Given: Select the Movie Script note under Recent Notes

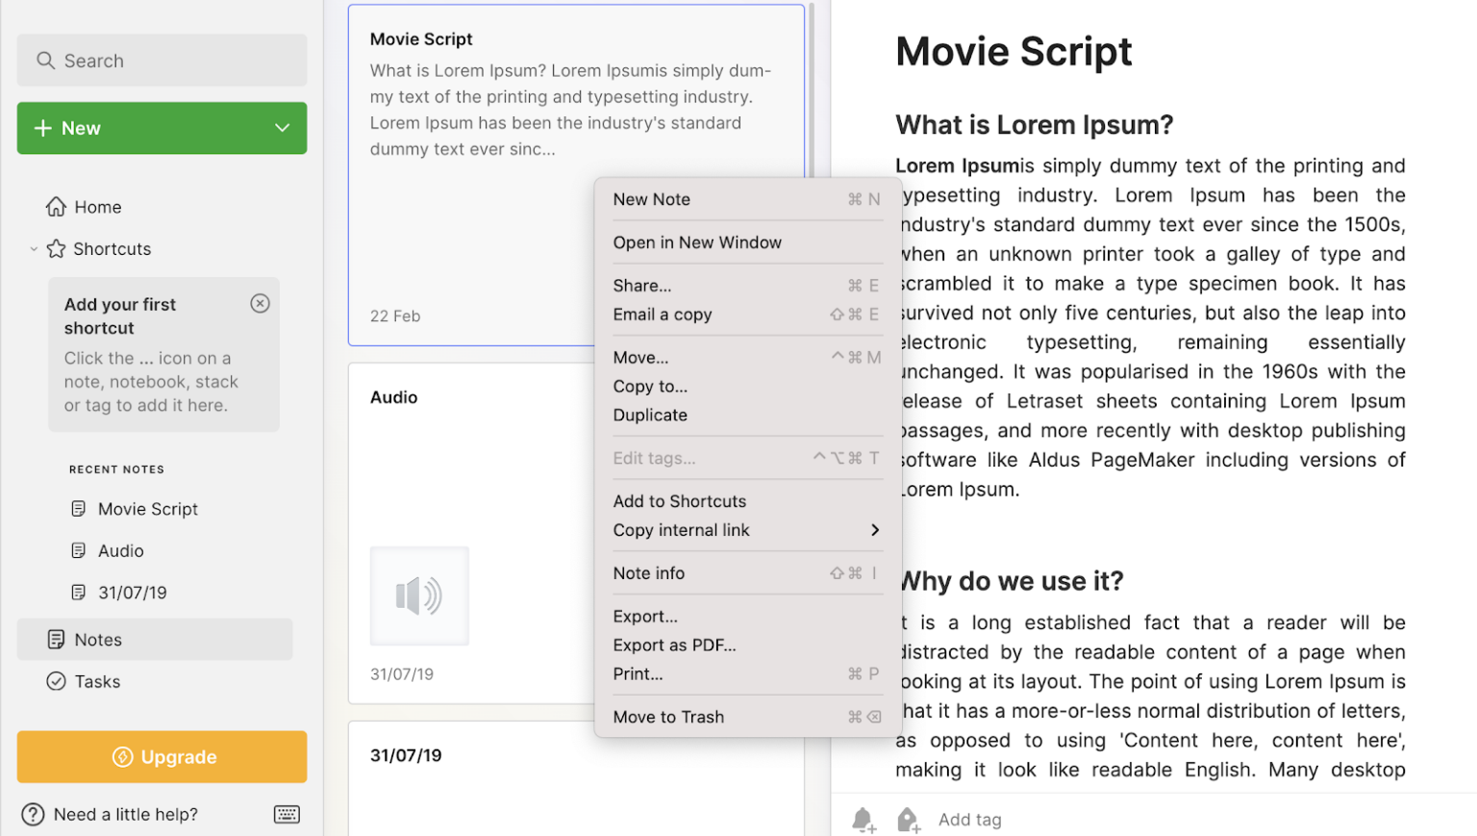Looking at the screenshot, I should [x=146, y=508].
